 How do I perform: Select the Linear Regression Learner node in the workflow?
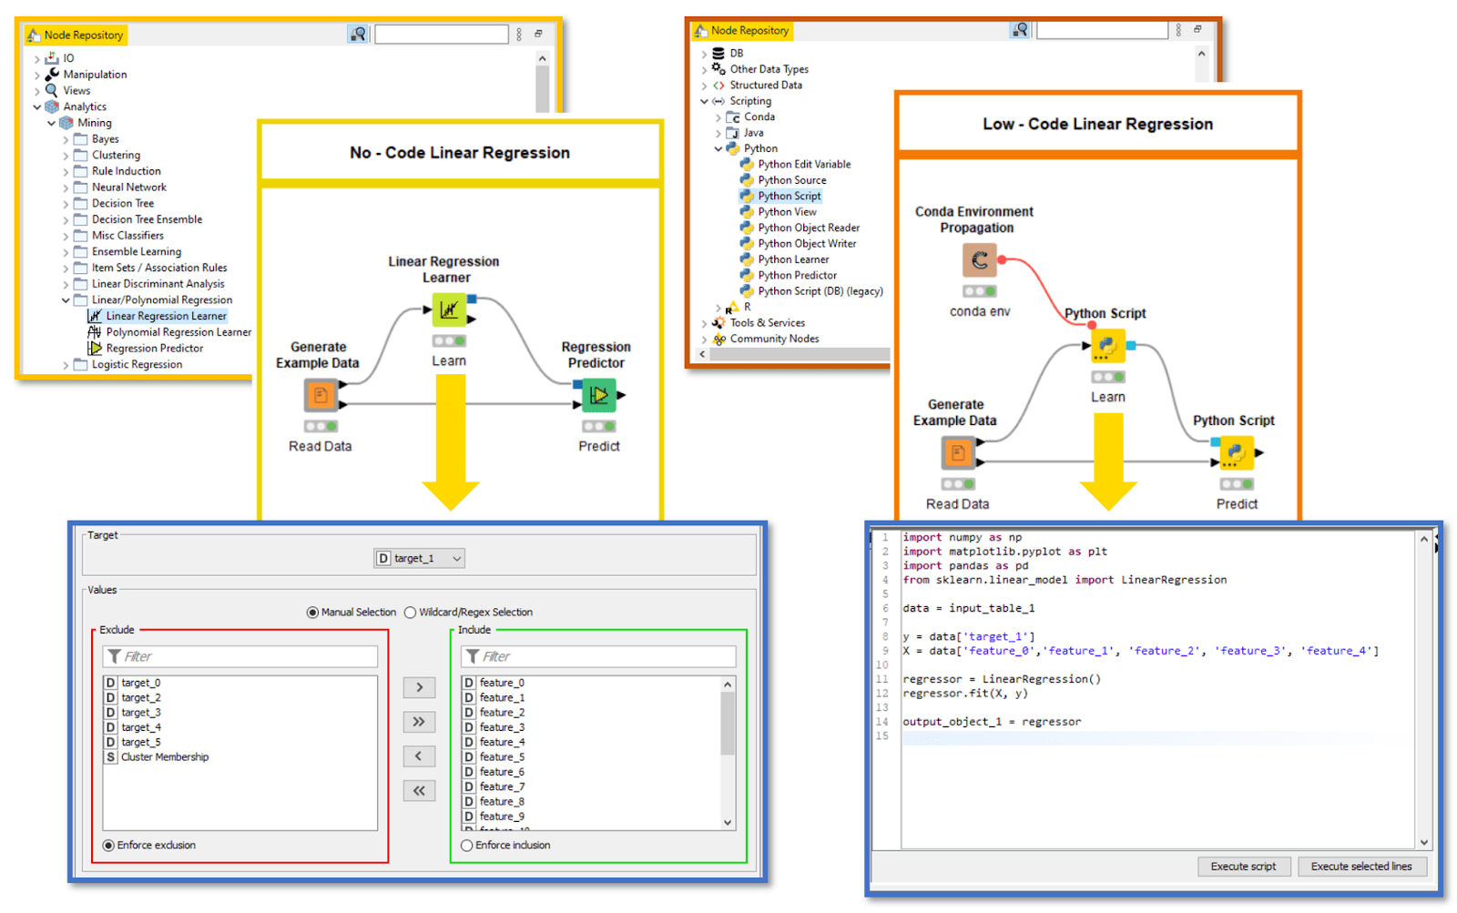(x=450, y=309)
